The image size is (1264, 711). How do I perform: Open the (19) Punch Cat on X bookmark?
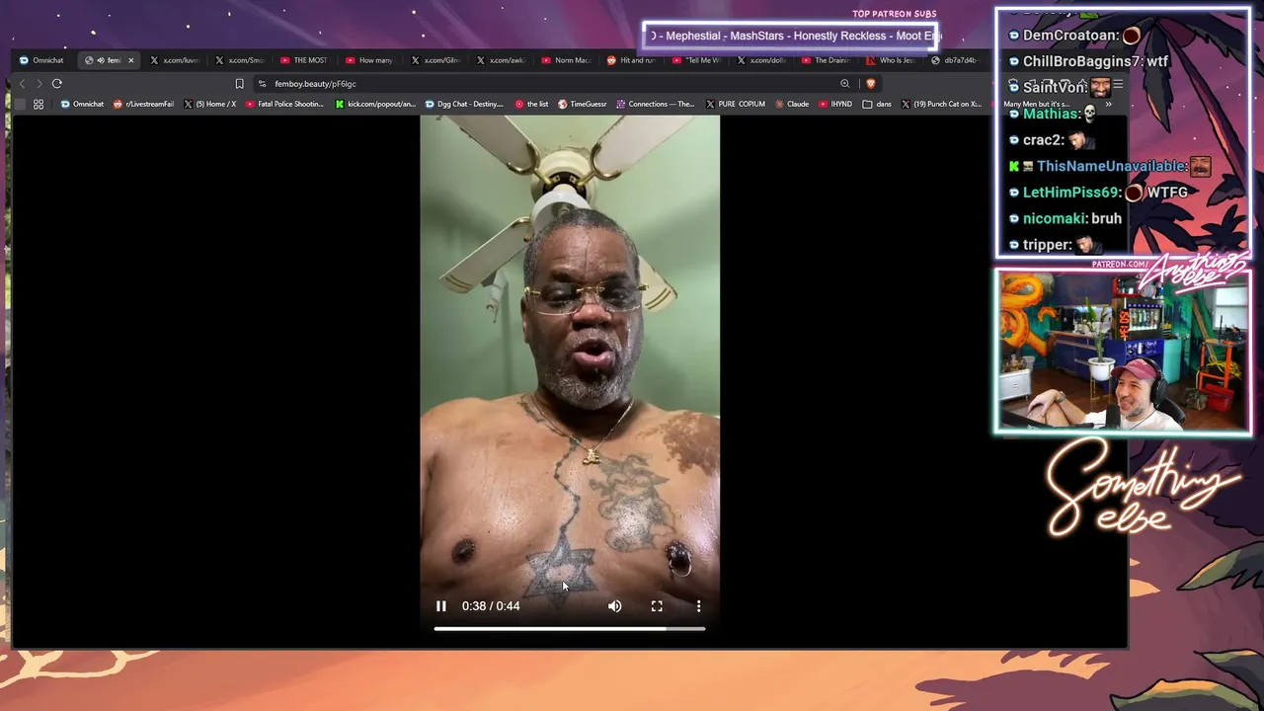pyautogui.click(x=941, y=104)
